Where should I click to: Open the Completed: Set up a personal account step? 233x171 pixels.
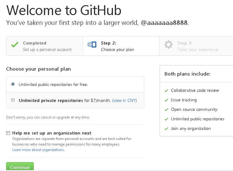(x=45, y=46)
